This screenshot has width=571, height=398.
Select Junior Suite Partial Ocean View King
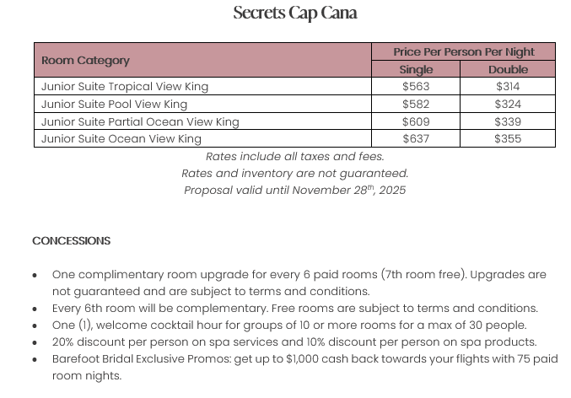pos(140,121)
